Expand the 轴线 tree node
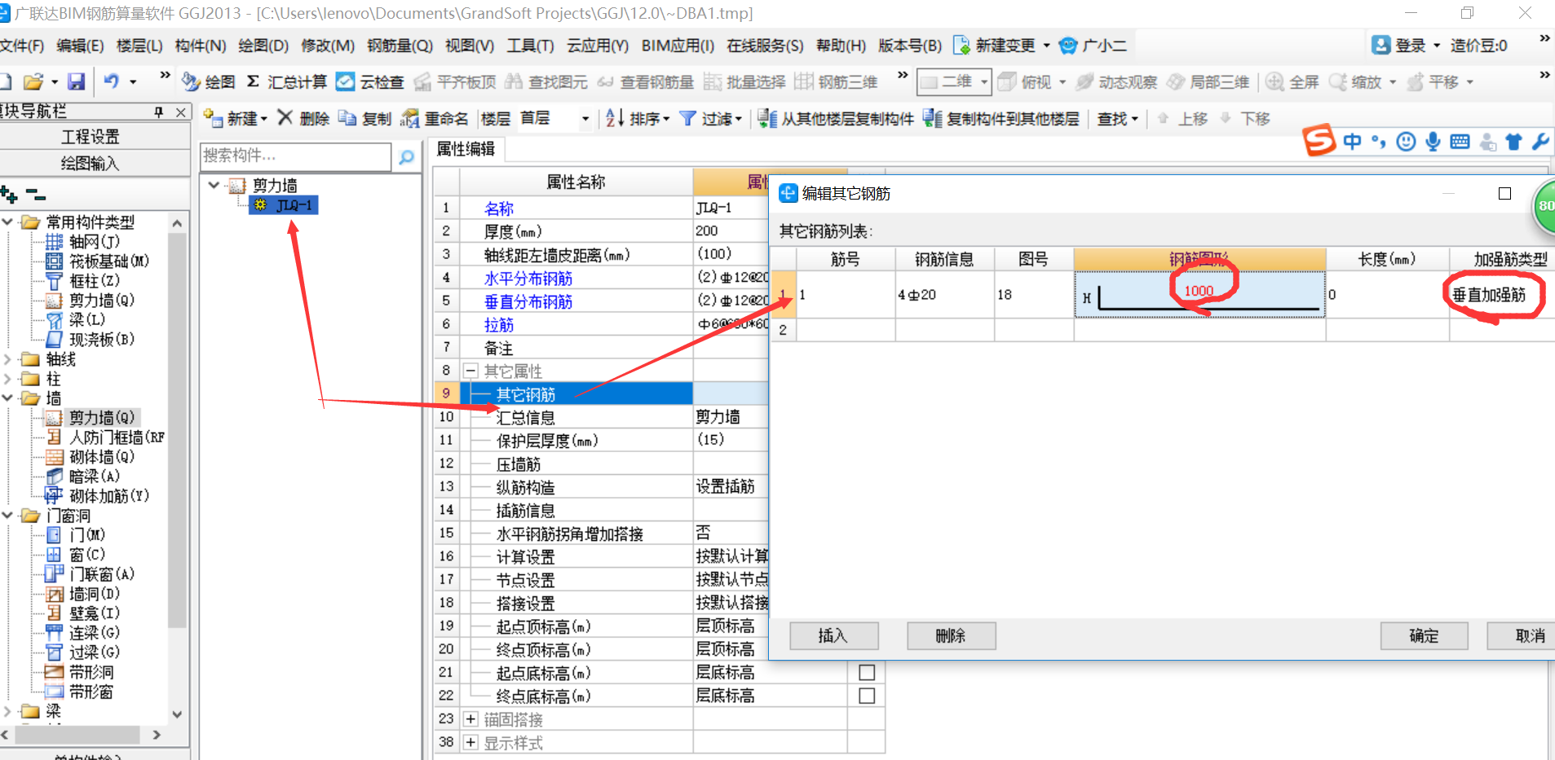The height and width of the screenshot is (760, 1555). [x=7, y=358]
